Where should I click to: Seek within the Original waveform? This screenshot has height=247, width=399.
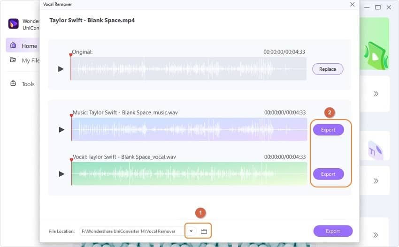(189, 68)
